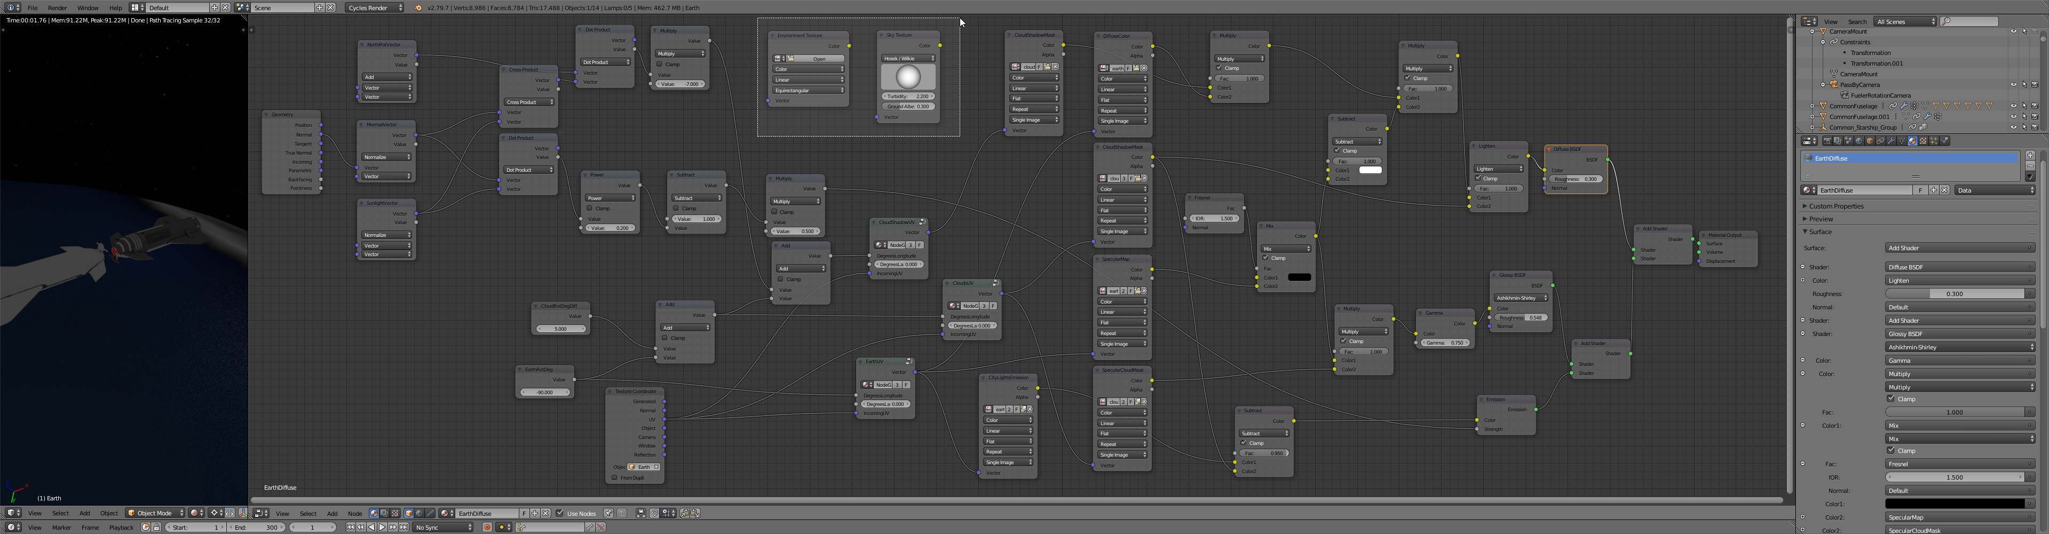Toggle the Use Nodes checkbox
The height and width of the screenshot is (534, 2049).
tap(560, 513)
